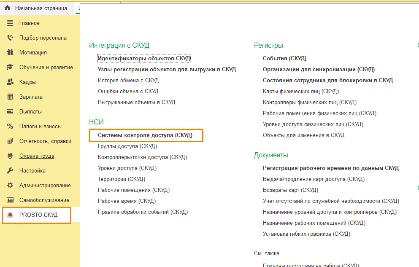Open Регистрация рабочего времени по данным СКУД

pos(330,168)
